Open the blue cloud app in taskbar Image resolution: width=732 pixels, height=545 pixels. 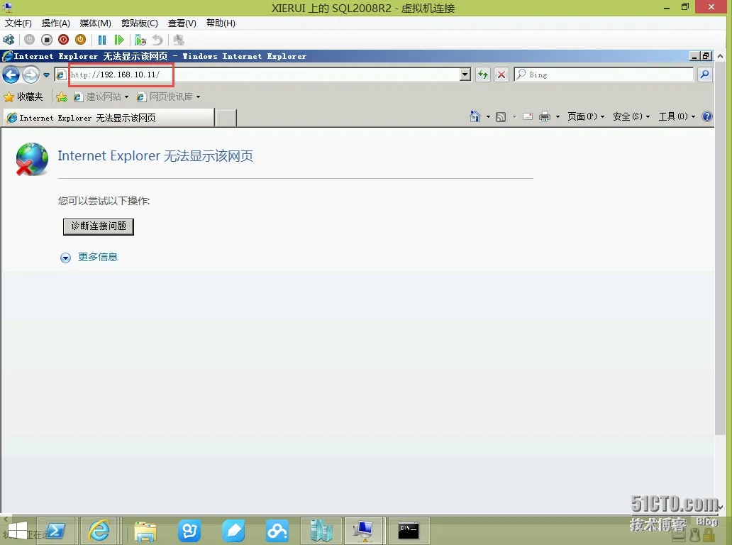click(277, 531)
